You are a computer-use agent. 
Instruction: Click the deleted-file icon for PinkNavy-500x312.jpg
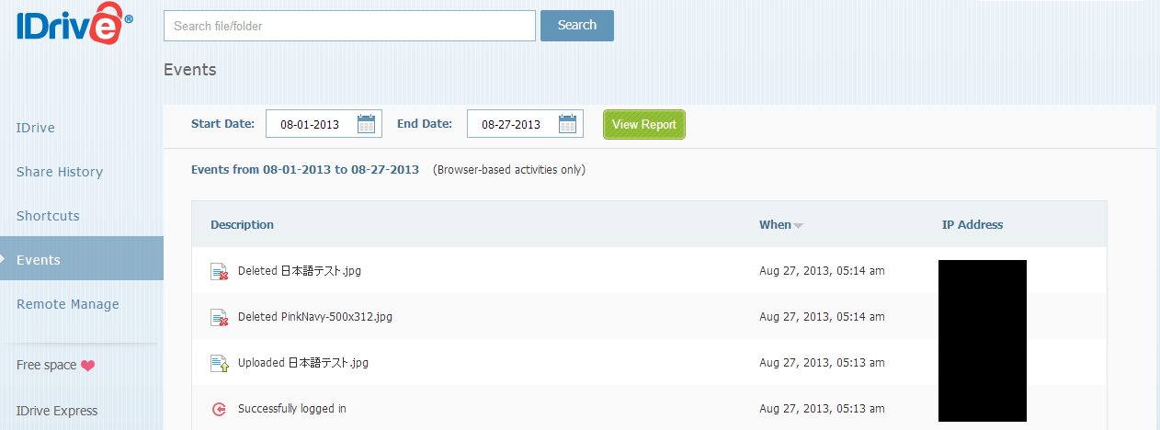[x=219, y=317]
